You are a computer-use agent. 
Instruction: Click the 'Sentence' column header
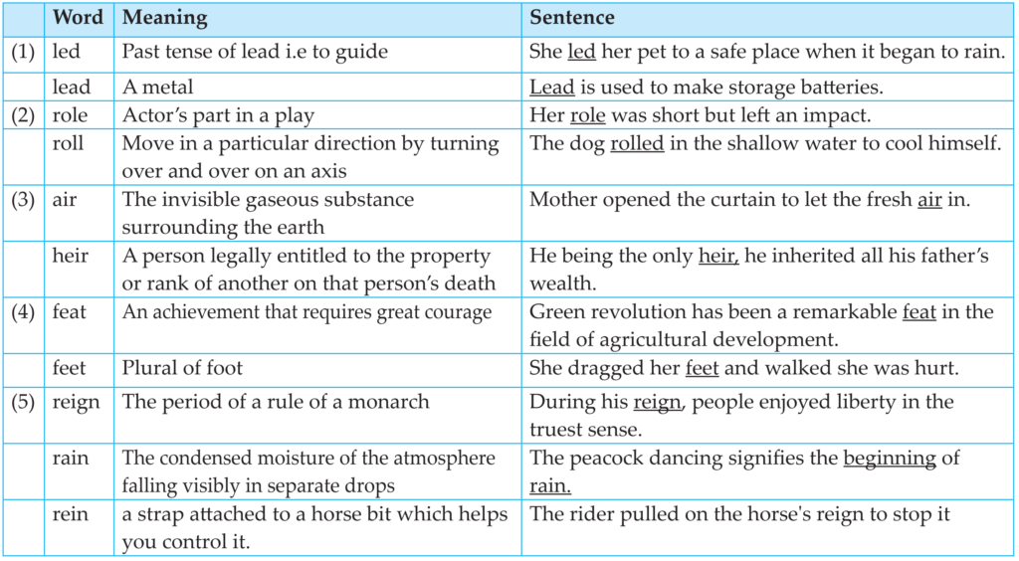(572, 17)
